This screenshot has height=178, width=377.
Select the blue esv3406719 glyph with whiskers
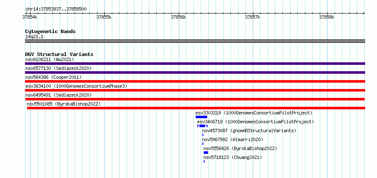[x=202, y=126]
